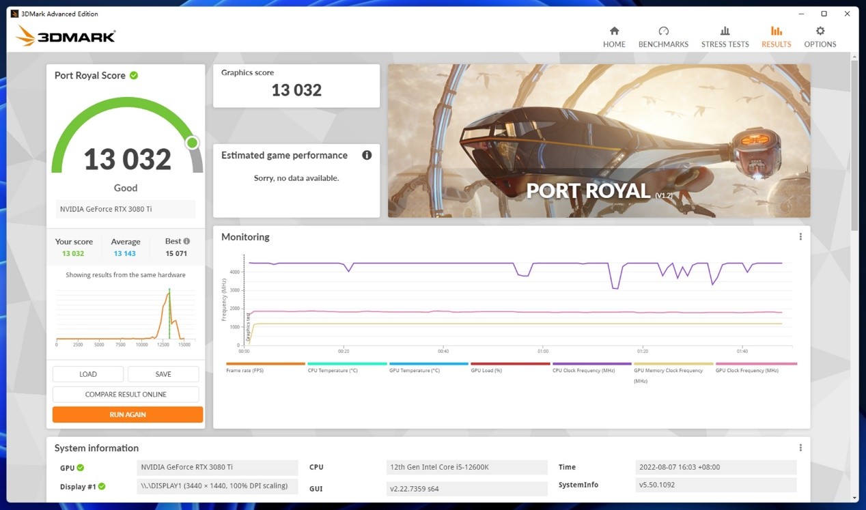
Task: Click the 3DMark logo
Action: 66,36
